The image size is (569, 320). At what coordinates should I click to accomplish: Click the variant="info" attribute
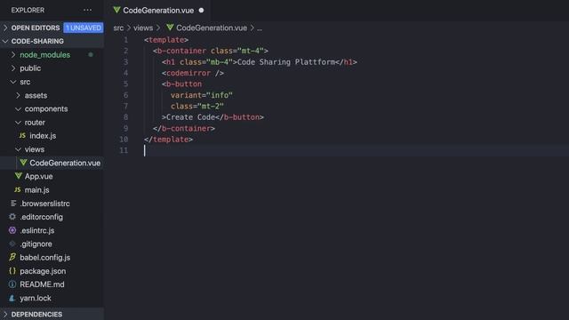point(202,95)
